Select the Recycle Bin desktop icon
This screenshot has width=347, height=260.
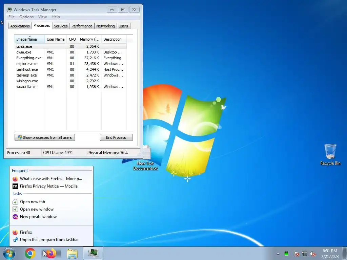pos(330,154)
